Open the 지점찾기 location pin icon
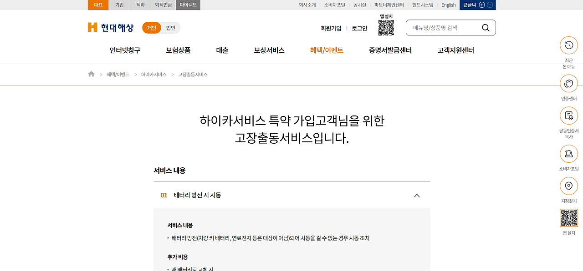The image size is (583, 271). click(x=568, y=186)
